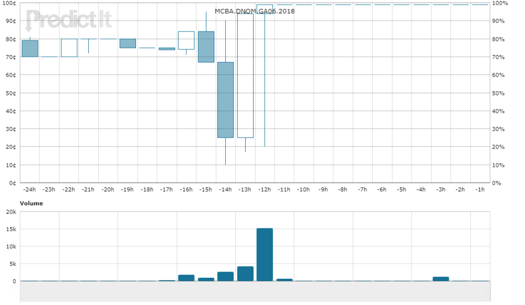The height and width of the screenshot is (305, 525).
Task: Select the tall hollow candlestick at -13h
Action: click(245, 76)
